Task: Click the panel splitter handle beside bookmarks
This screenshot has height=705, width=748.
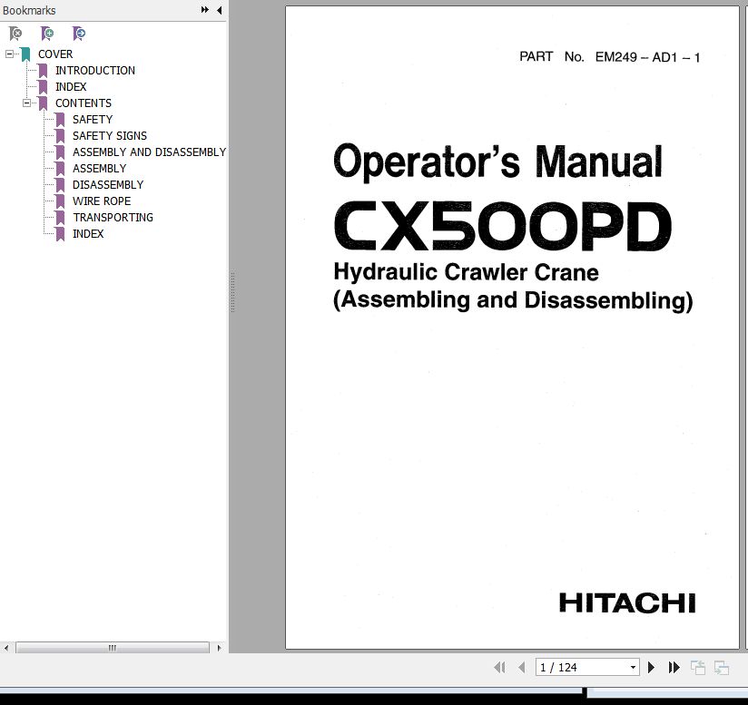Action: [x=231, y=290]
